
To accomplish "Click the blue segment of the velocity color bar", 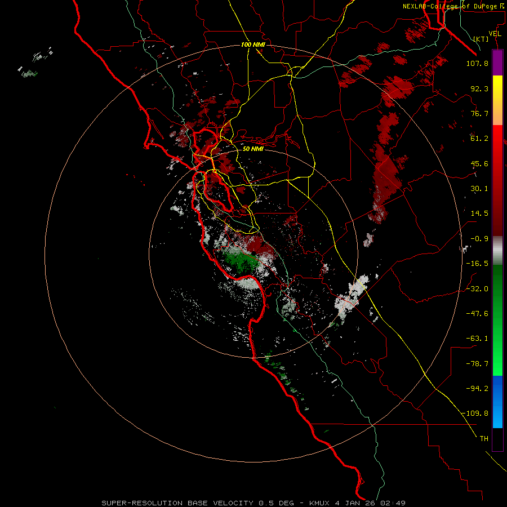I will 497,402.
